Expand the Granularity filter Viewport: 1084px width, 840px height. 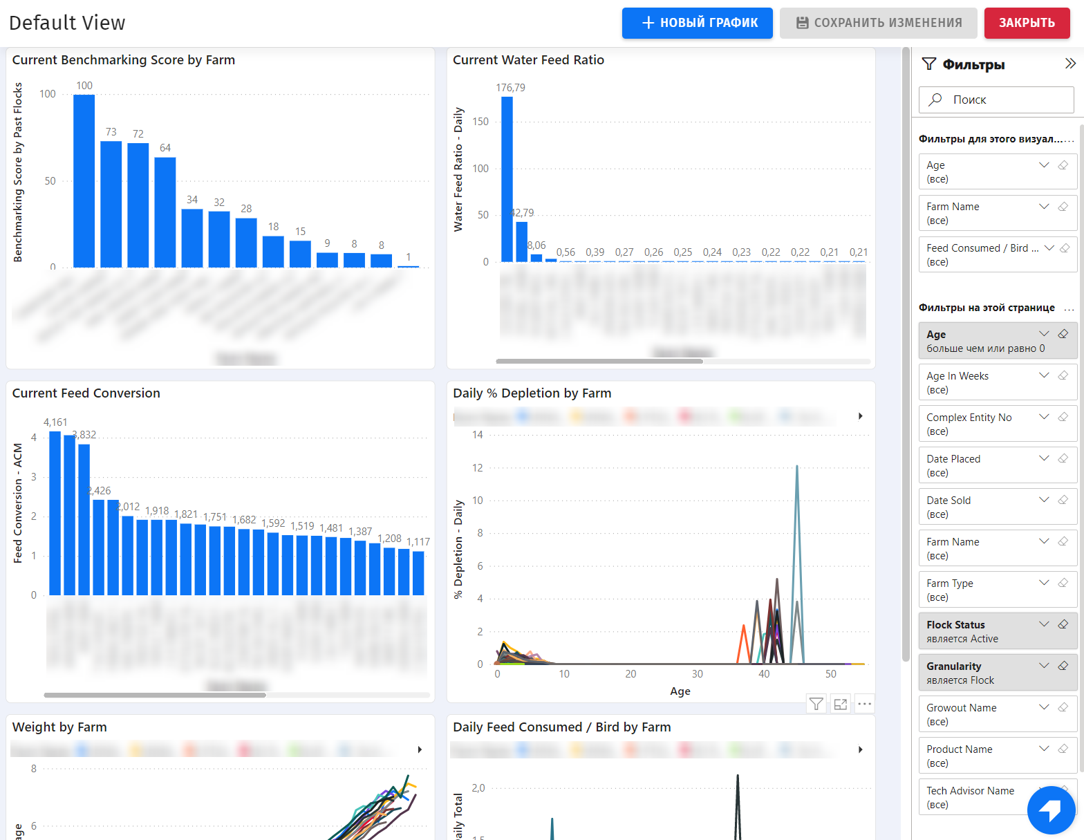click(x=1044, y=666)
